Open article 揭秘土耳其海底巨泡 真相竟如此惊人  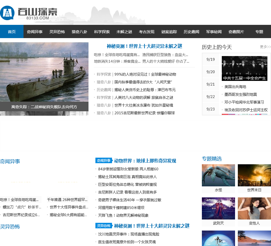[x=127, y=177]
